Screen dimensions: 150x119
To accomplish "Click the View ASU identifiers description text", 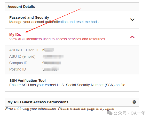I will click(x=58, y=39).
